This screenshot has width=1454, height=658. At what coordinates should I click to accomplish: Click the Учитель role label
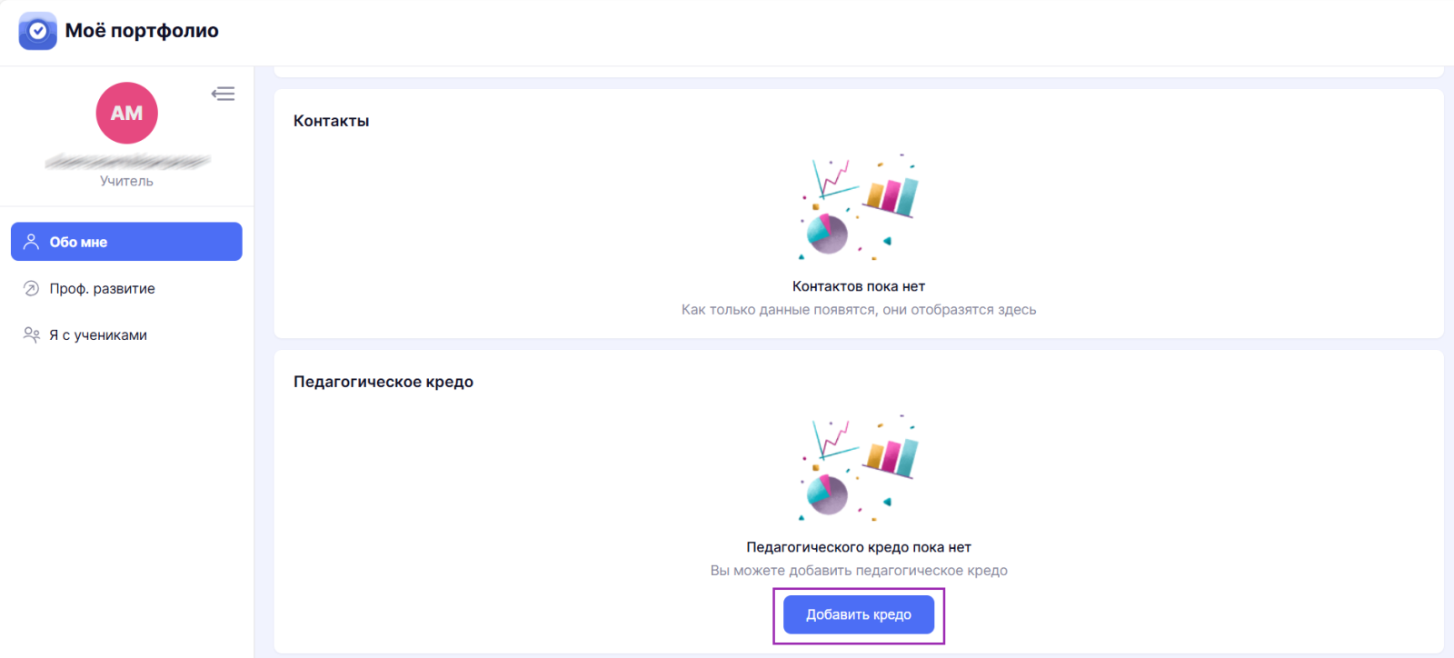126,181
